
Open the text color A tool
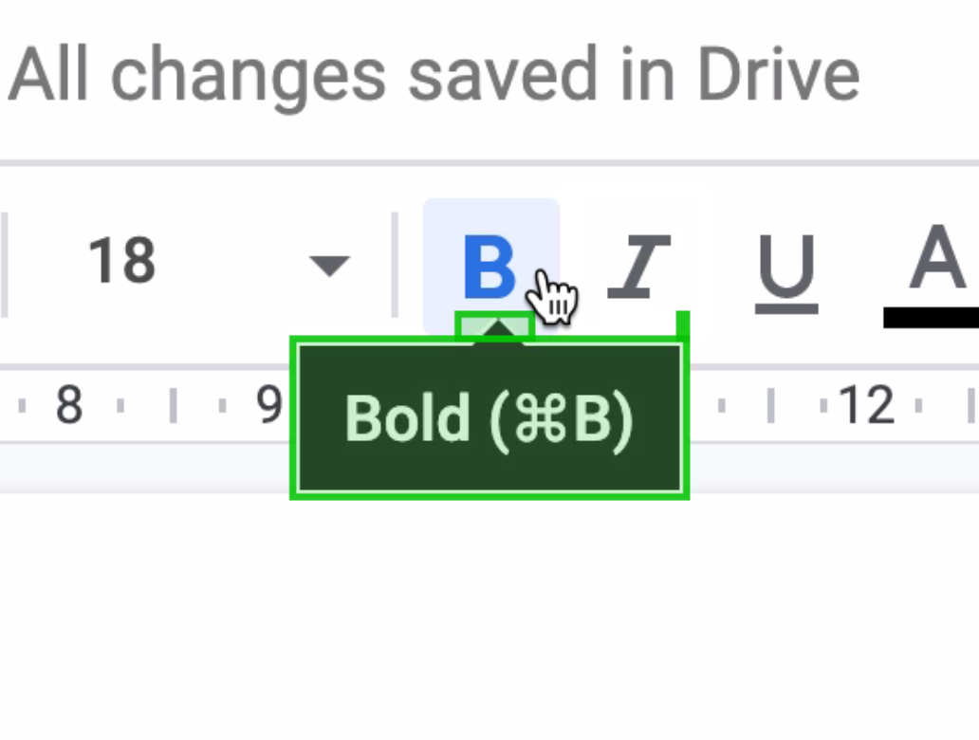coord(936,257)
